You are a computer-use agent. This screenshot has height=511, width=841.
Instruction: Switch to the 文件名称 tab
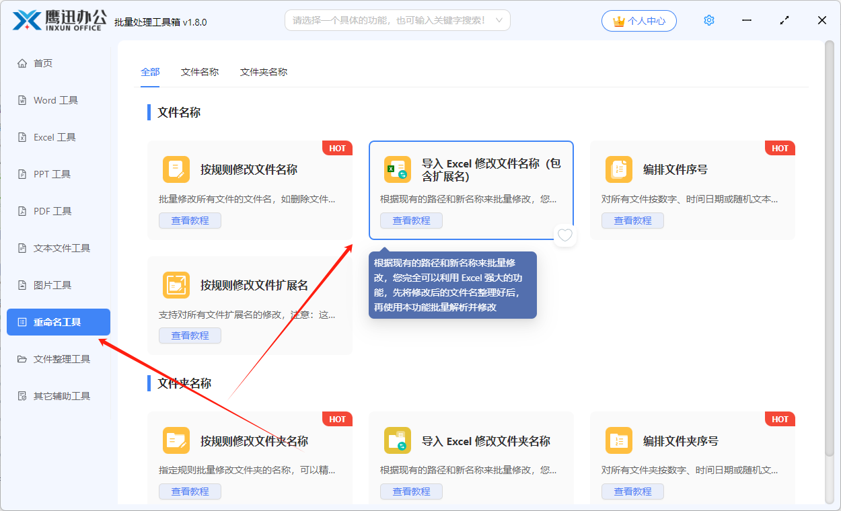(200, 71)
